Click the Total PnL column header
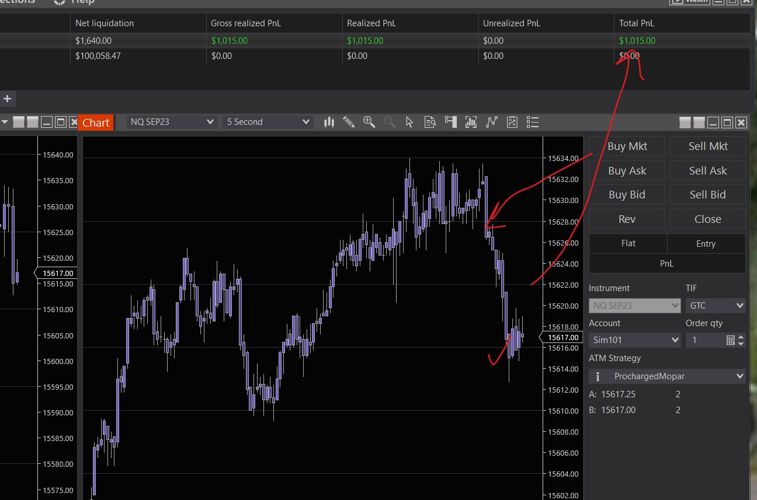The height and width of the screenshot is (500, 757). pos(637,23)
